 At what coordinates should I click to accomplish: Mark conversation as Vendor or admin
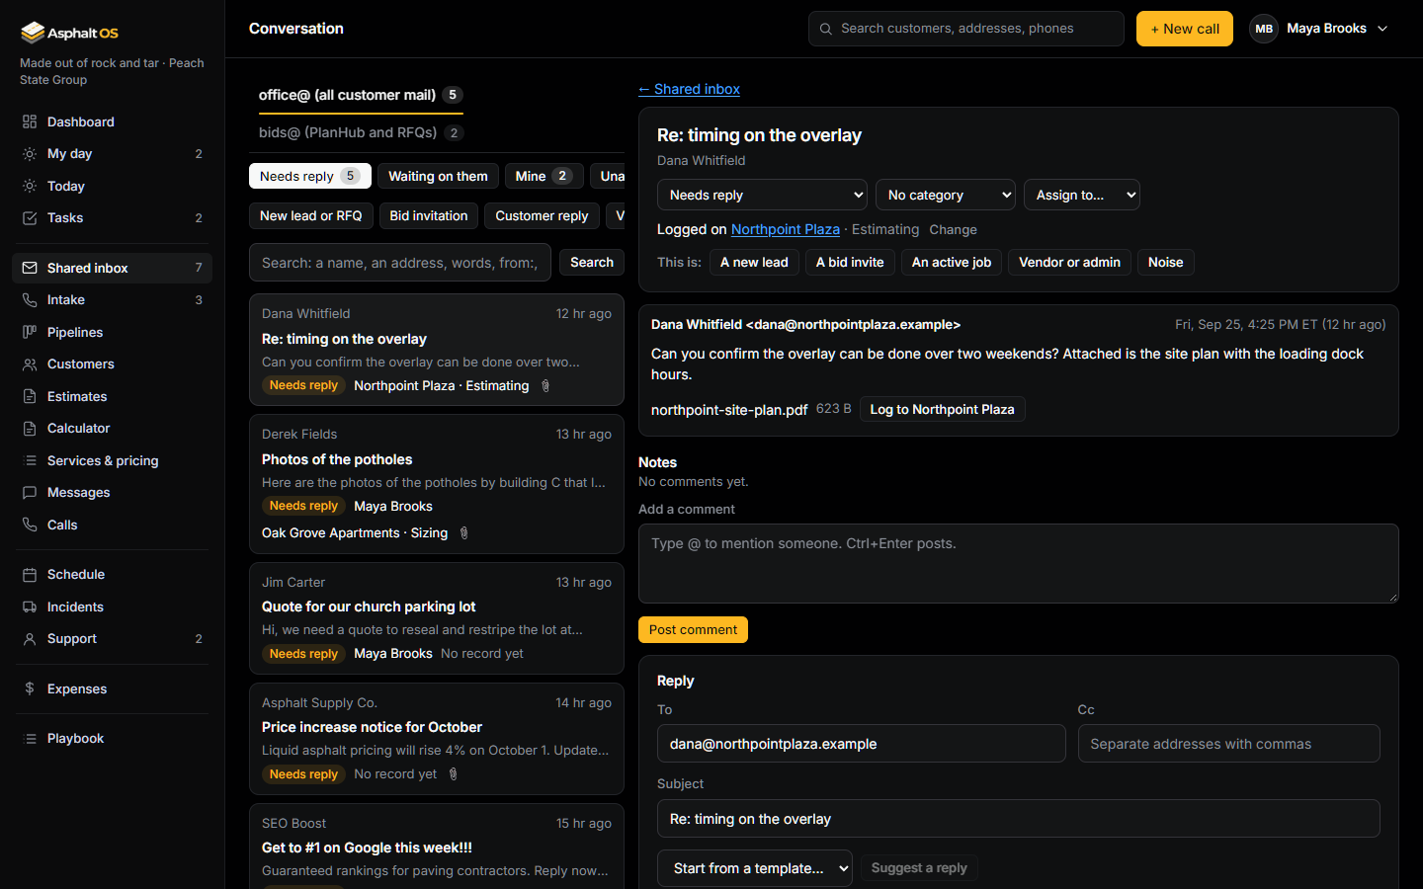point(1069,262)
